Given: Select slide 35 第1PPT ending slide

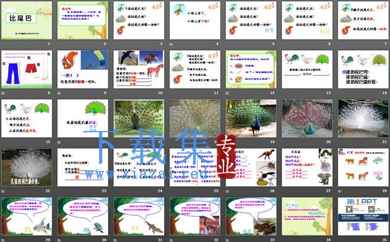Looking at the screenshot, I should [363, 217].
